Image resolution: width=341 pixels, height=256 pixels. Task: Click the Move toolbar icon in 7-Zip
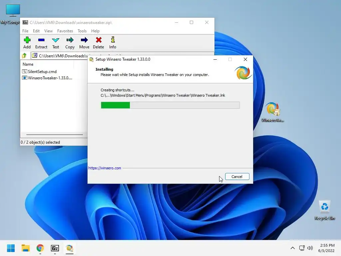coord(84,43)
